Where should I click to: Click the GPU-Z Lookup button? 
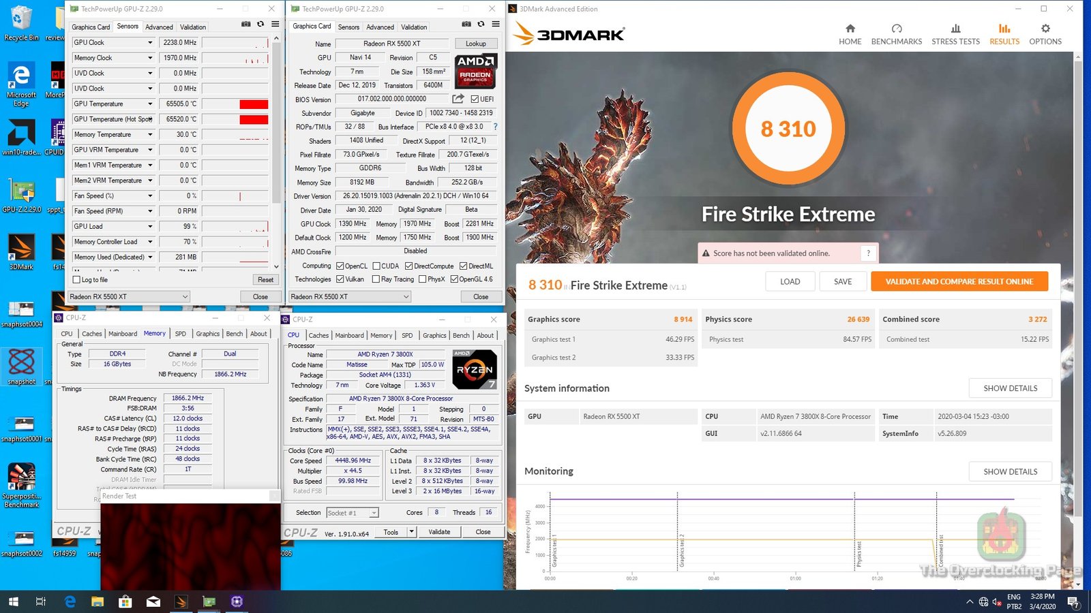(x=475, y=44)
